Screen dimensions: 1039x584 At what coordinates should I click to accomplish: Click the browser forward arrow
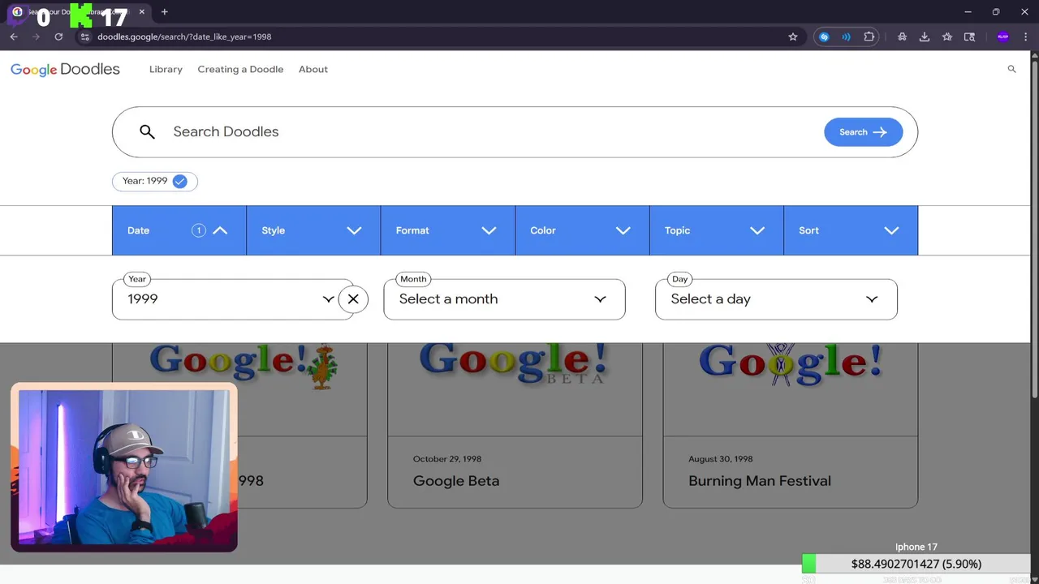pos(36,36)
